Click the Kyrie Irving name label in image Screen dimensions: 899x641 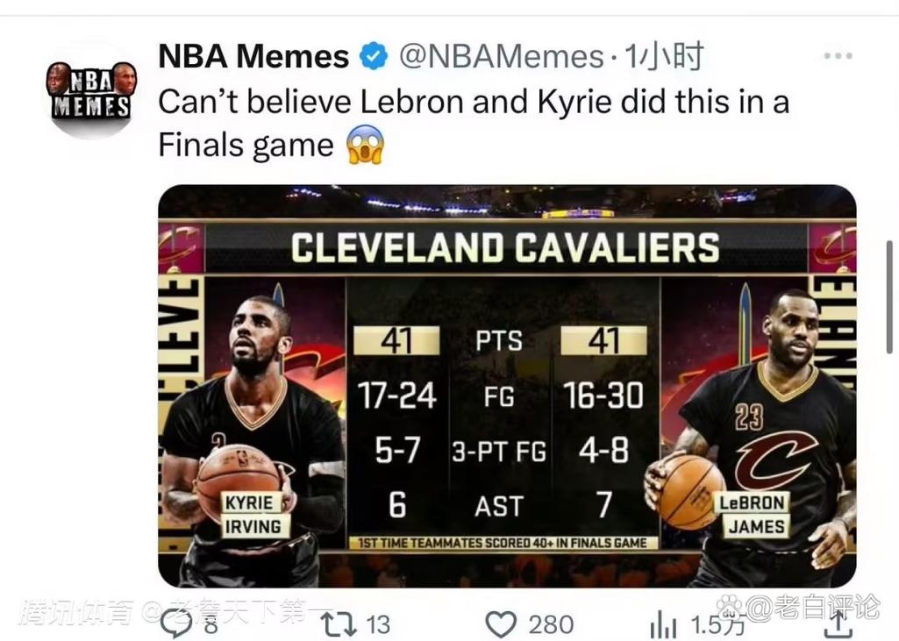pyautogui.click(x=253, y=515)
